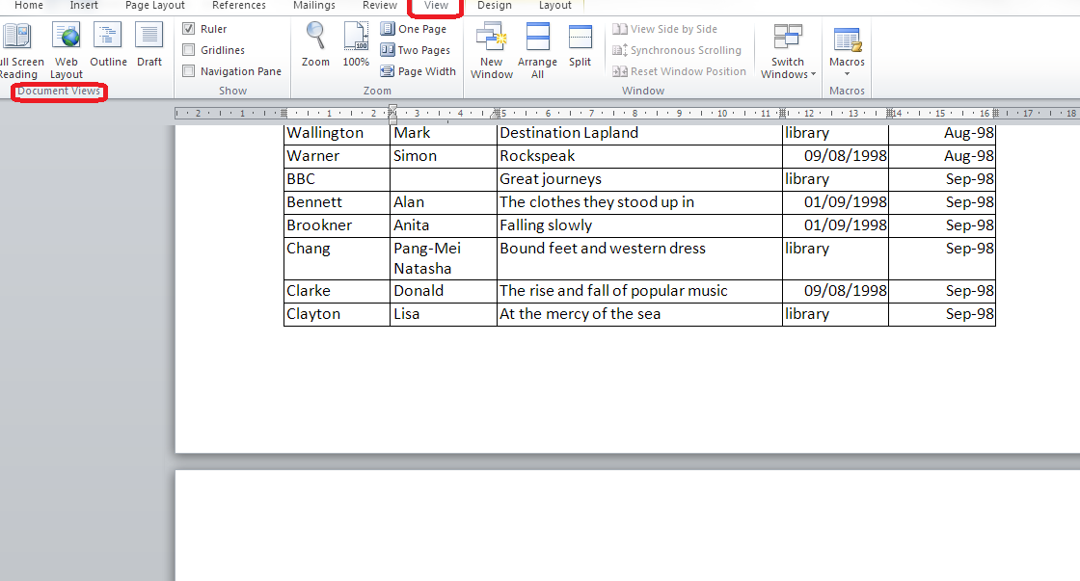This screenshot has height=581, width=1080.
Task: Uncheck the Ruler checkbox
Action: [189, 28]
